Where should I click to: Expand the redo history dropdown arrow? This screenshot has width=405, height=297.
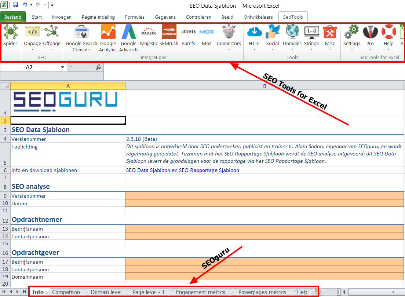[x=45, y=5]
